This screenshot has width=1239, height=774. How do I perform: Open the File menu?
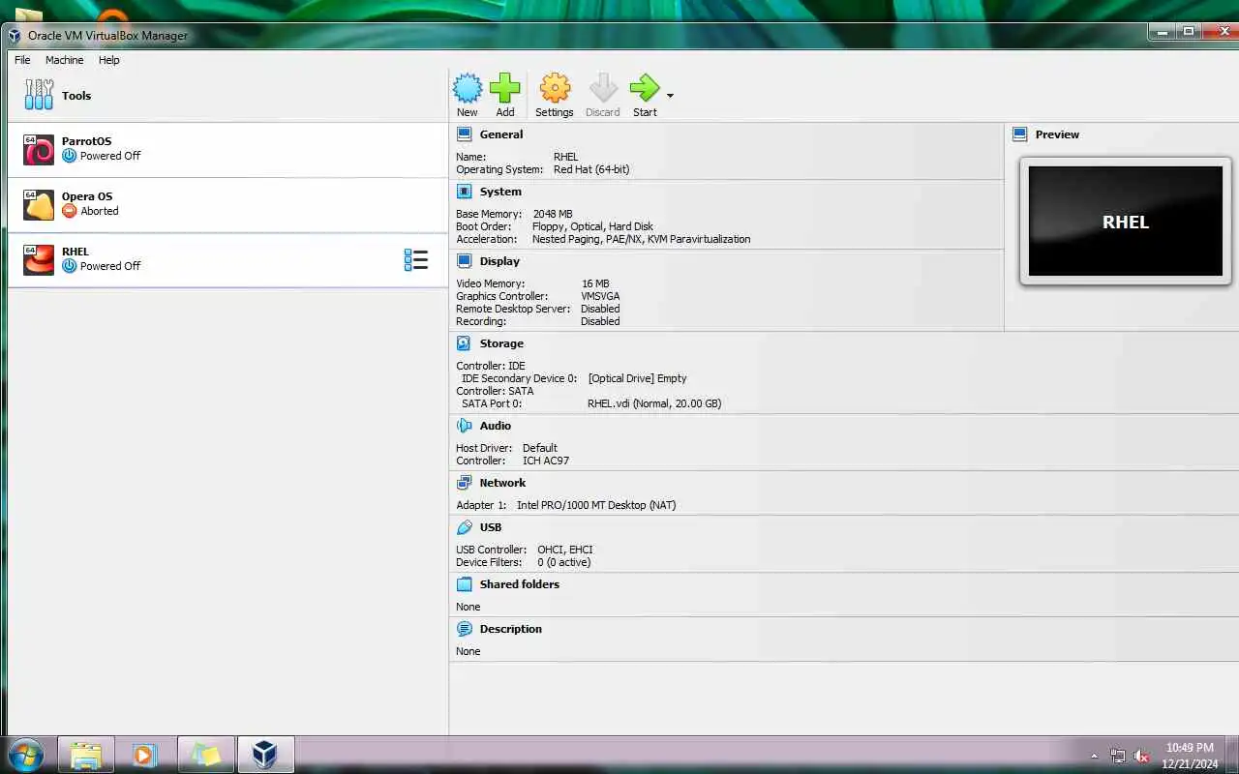[22, 60]
